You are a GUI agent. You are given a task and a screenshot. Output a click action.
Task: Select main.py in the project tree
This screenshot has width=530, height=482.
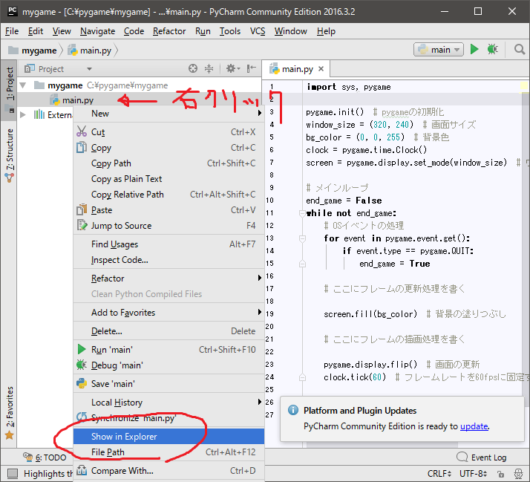coord(77,100)
